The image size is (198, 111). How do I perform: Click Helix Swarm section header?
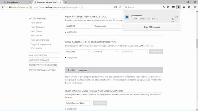(114, 70)
